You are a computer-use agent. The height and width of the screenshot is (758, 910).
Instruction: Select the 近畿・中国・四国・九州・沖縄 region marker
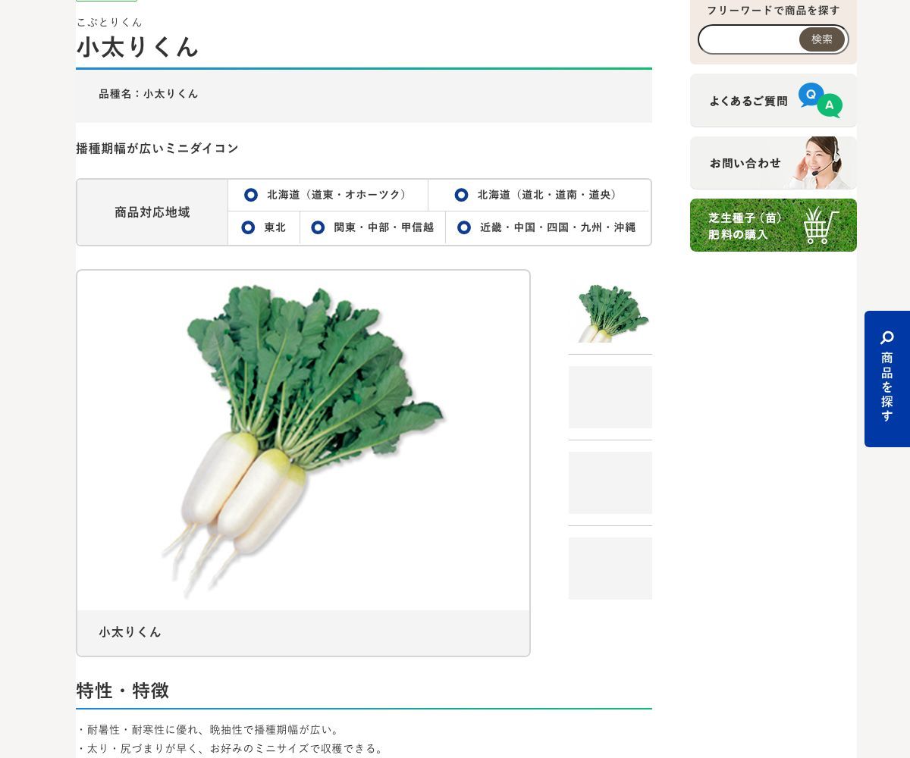(x=464, y=227)
